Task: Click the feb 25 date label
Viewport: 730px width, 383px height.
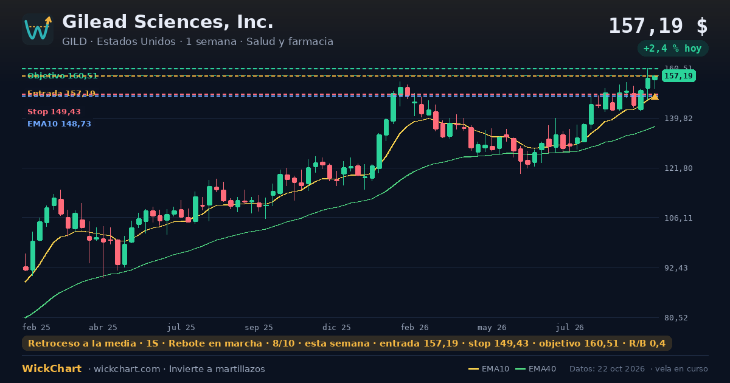Action: (36, 327)
